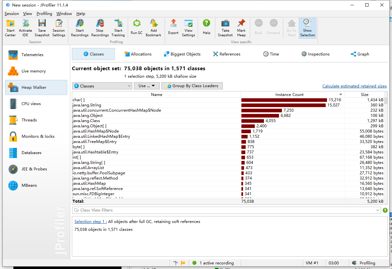This screenshot has height=269, width=392.
Task: Click the Group By Class Loaders button
Action: tap(192, 86)
